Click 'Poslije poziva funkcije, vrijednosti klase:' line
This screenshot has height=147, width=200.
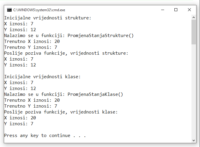(61, 112)
